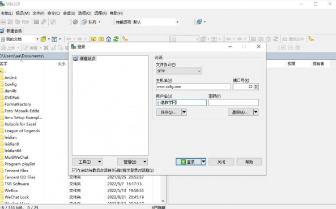Expand the Queue dropdown arrow
336x209 pixels.
tap(99, 22)
